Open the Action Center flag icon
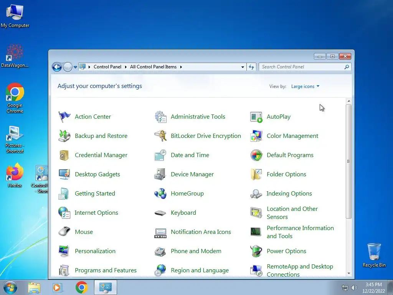The width and height of the screenshot is (393, 295). [64, 117]
